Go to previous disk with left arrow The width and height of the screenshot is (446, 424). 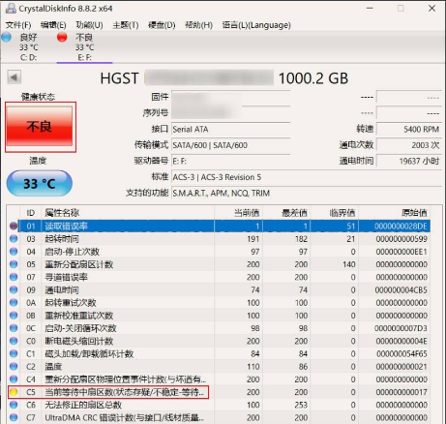(15, 77)
